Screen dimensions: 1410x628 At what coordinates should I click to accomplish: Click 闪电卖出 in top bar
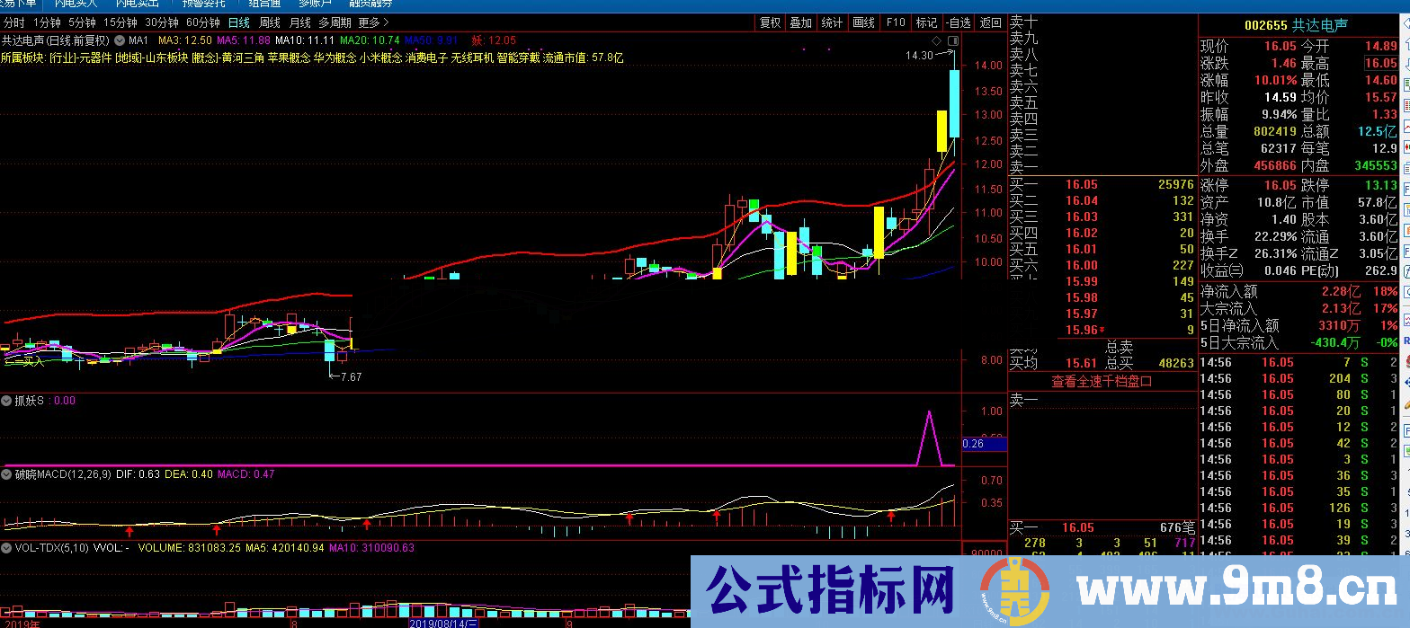(x=137, y=4)
